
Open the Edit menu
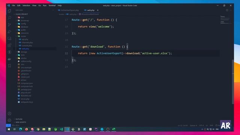[x=19, y=5]
